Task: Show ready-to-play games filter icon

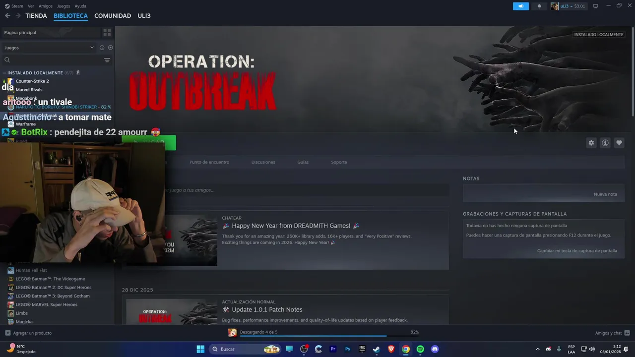Action: point(110,48)
